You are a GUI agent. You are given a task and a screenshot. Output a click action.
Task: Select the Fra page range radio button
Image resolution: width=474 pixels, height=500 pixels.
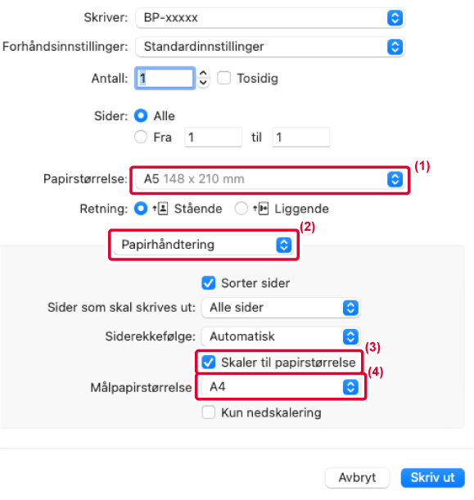point(141,137)
